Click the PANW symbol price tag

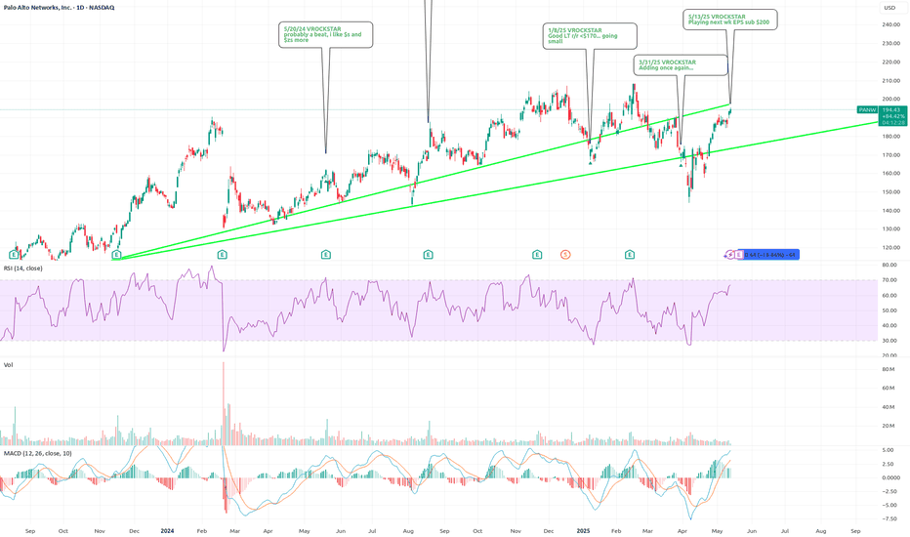click(868, 109)
